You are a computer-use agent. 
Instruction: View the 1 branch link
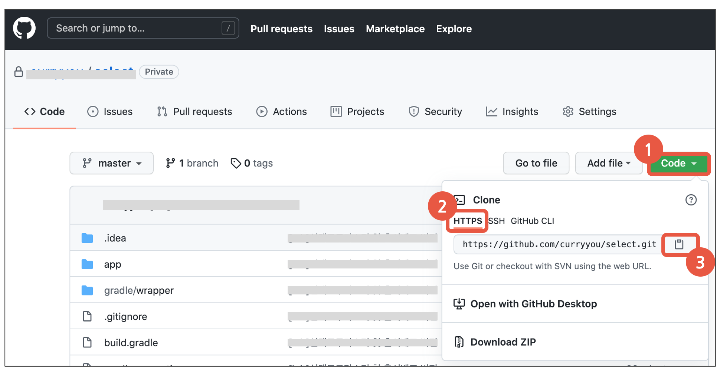click(192, 163)
